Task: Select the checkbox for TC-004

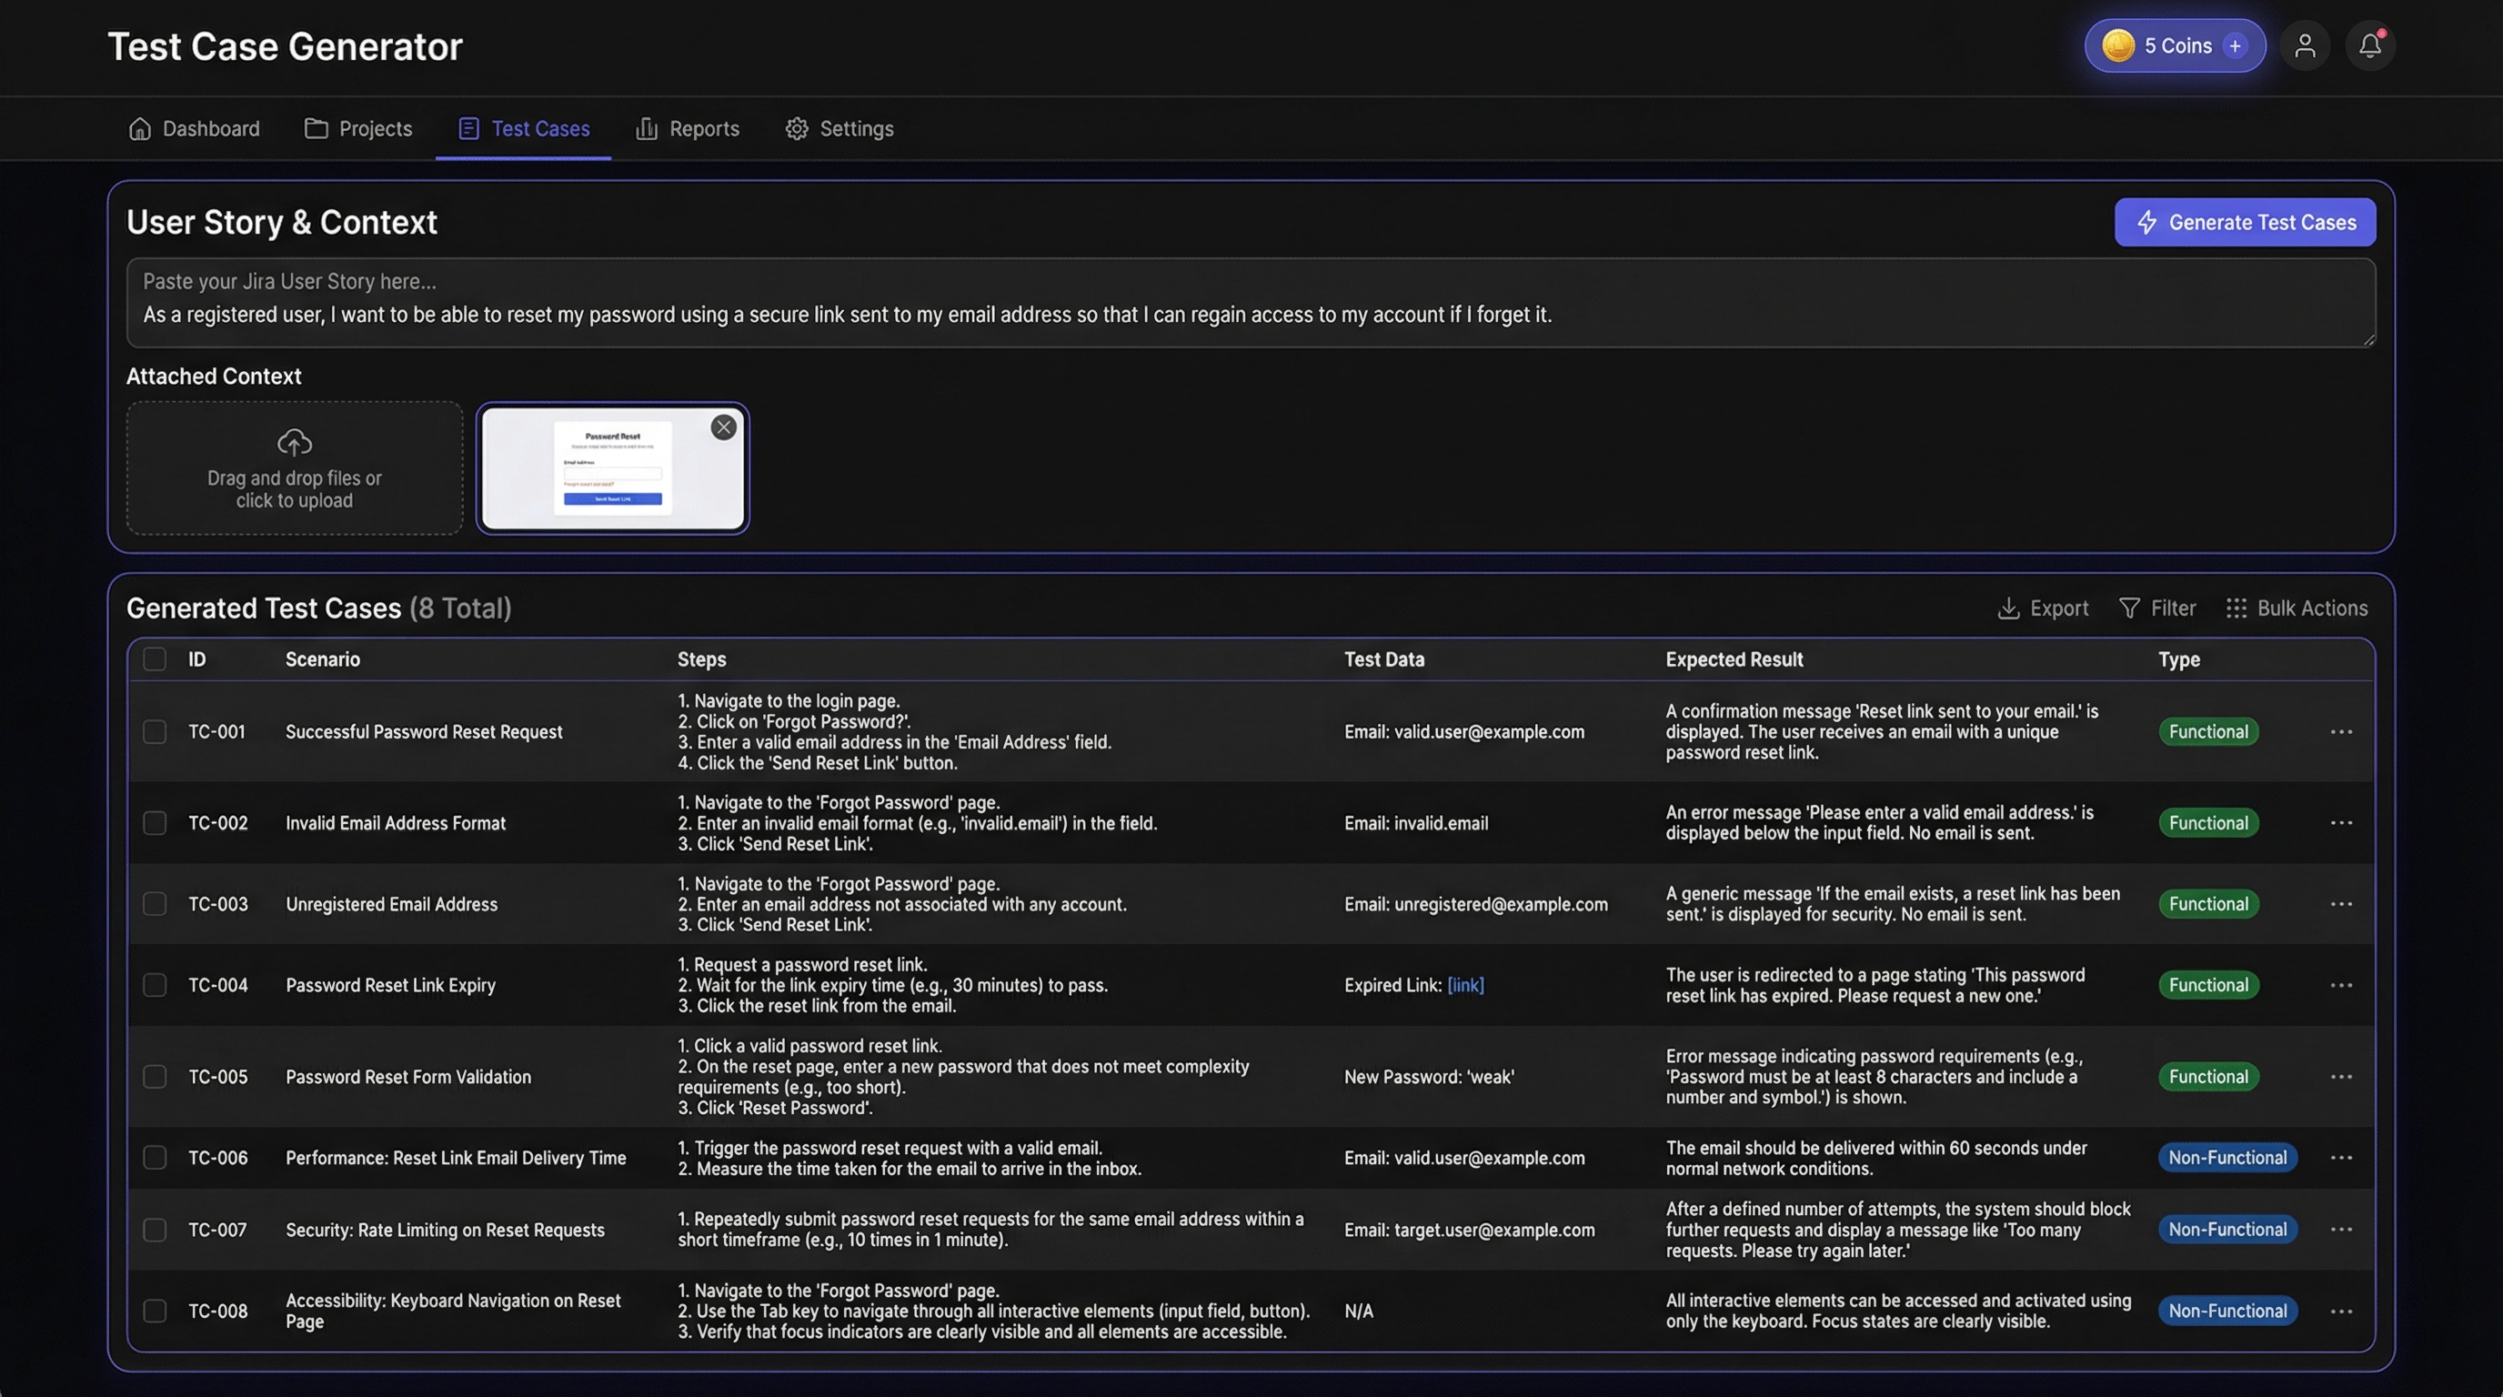Action: tap(155, 984)
